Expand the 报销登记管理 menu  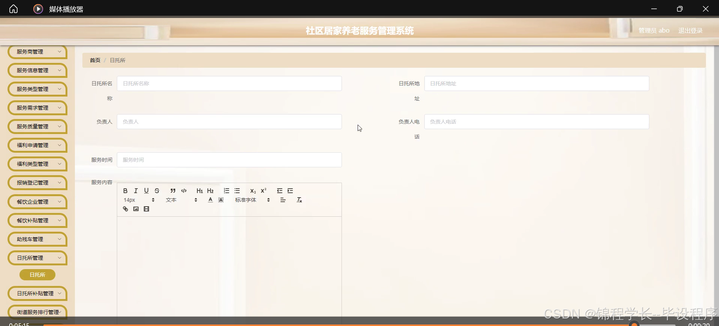37,183
